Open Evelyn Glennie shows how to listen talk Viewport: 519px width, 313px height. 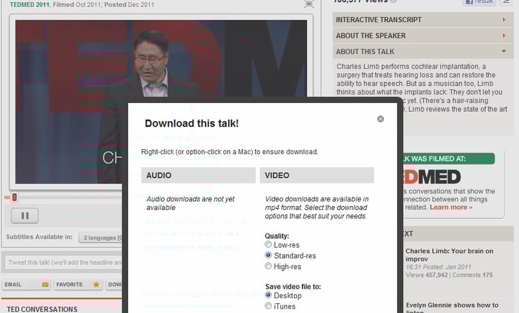452,307
